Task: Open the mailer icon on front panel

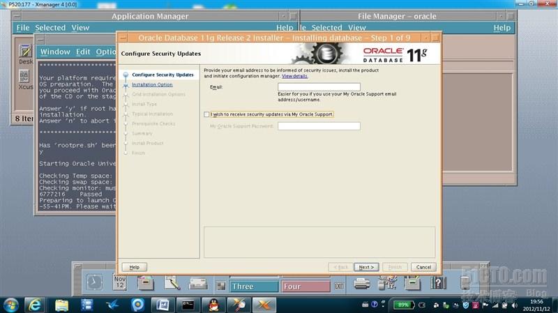Action: [198, 284]
